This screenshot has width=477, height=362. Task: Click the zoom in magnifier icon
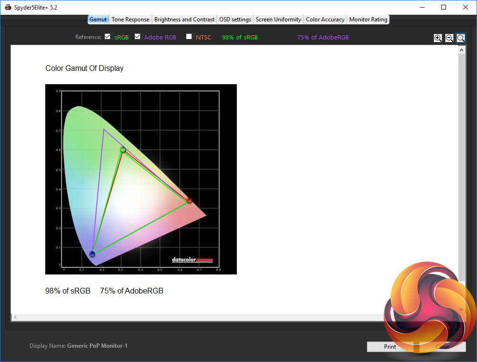(438, 38)
